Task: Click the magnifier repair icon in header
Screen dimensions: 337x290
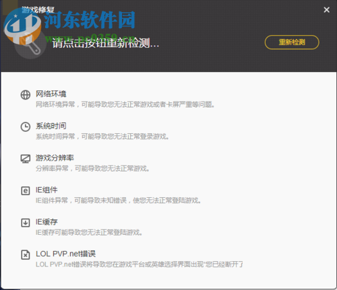Action: (30, 44)
